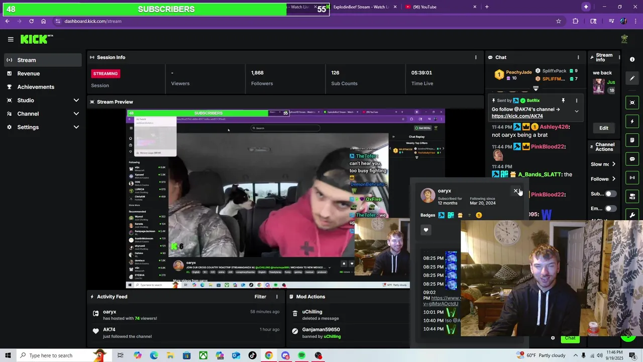Viewport: 643px width, 362px height.
Task: Open Xbox app from the taskbar
Action: pyautogui.click(x=203, y=355)
